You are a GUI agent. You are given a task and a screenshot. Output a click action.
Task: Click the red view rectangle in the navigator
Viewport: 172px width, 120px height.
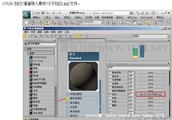coord(142,48)
